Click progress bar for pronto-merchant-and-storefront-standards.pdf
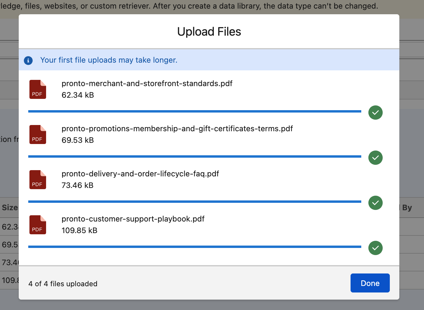Viewport: 424px width, 310px height. 195,111
